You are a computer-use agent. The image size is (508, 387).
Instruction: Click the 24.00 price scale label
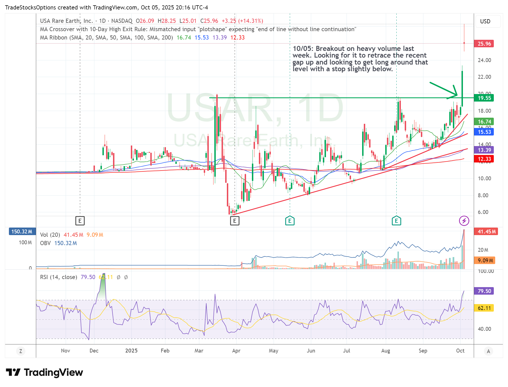tap(484, 60)
